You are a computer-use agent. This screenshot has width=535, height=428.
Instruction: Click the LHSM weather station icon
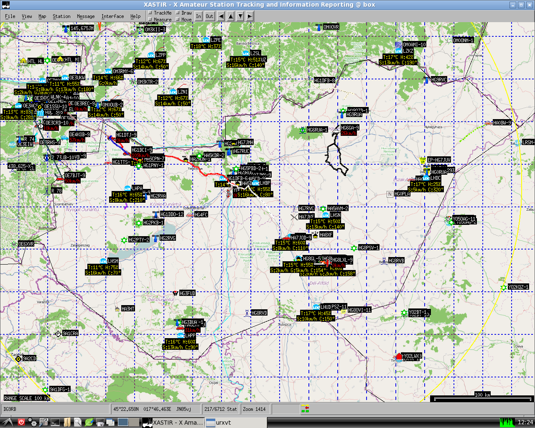pyautogui.click(x=103, y=261)
